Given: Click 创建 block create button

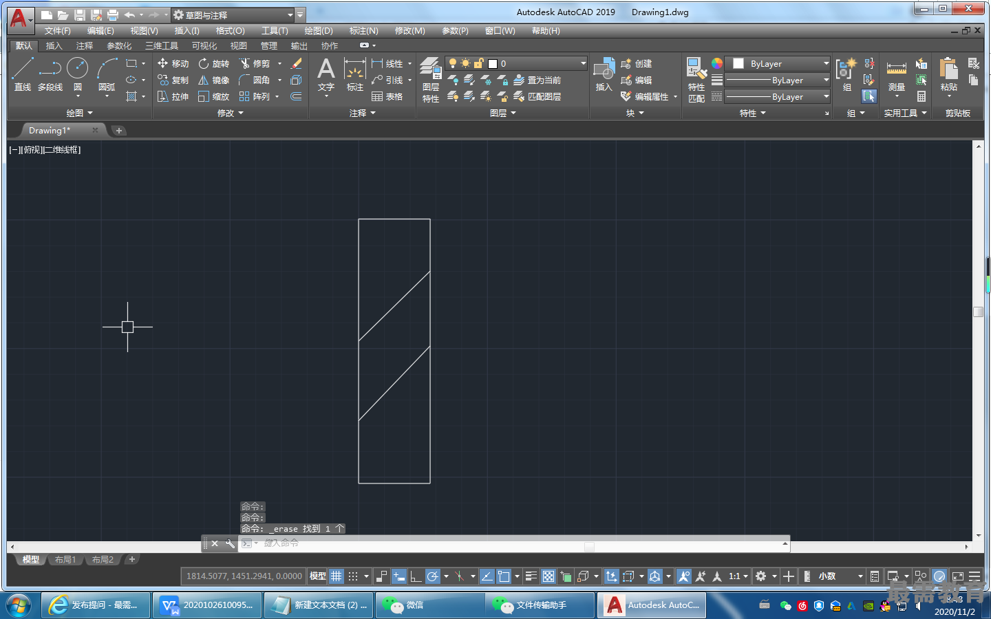Looking at the screenshot, I should coord(637,63).
